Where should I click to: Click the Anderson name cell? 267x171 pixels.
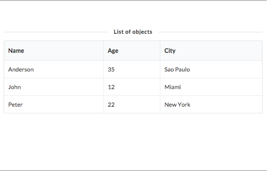[x=21, y=70]
